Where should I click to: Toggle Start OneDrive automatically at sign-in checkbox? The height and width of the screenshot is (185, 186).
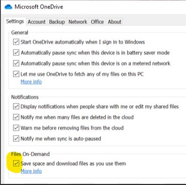click(16, 42)
